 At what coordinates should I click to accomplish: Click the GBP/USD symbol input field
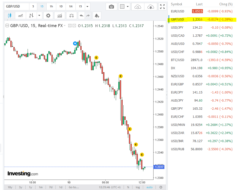17,7
